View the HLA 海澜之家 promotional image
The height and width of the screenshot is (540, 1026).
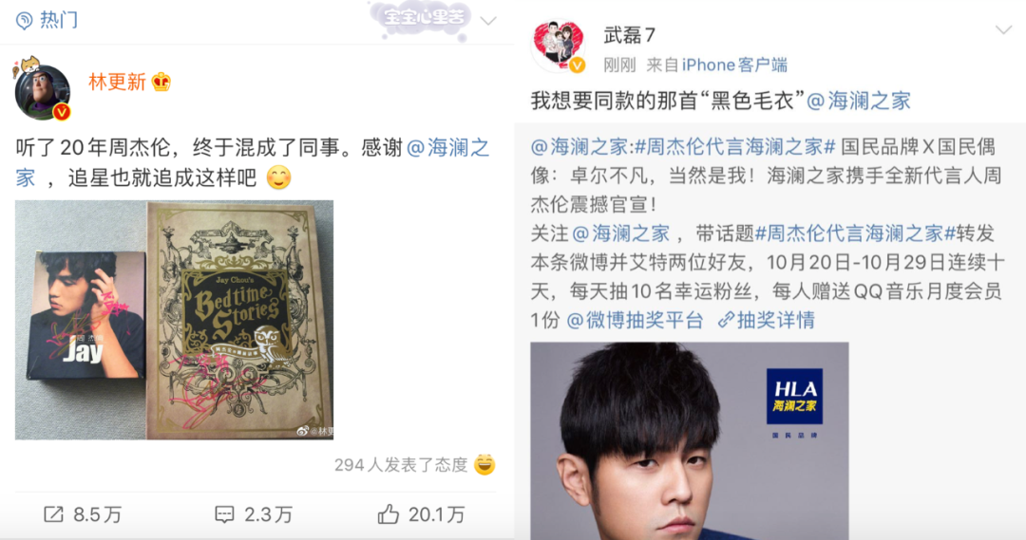(689, 440)
